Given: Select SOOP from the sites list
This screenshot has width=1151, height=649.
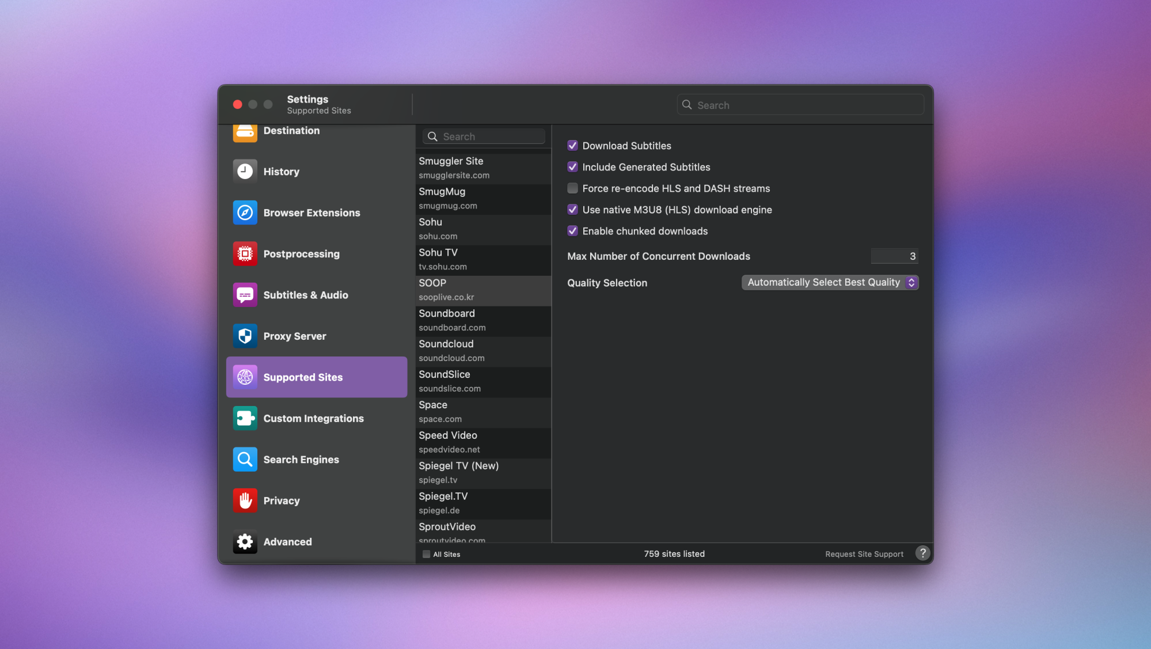Looking at the screenshot, I should tap(483, 289).
